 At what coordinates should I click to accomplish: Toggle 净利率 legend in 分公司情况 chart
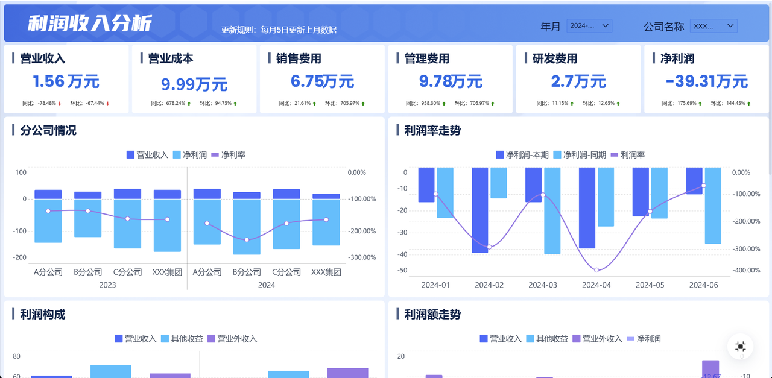[x=228, y=155]
